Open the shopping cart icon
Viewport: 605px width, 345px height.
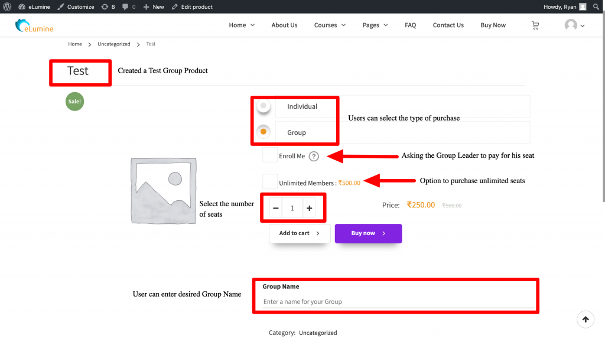535,25
